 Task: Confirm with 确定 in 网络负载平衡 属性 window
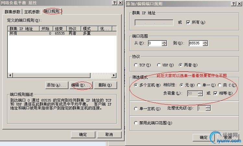(83, 135)
